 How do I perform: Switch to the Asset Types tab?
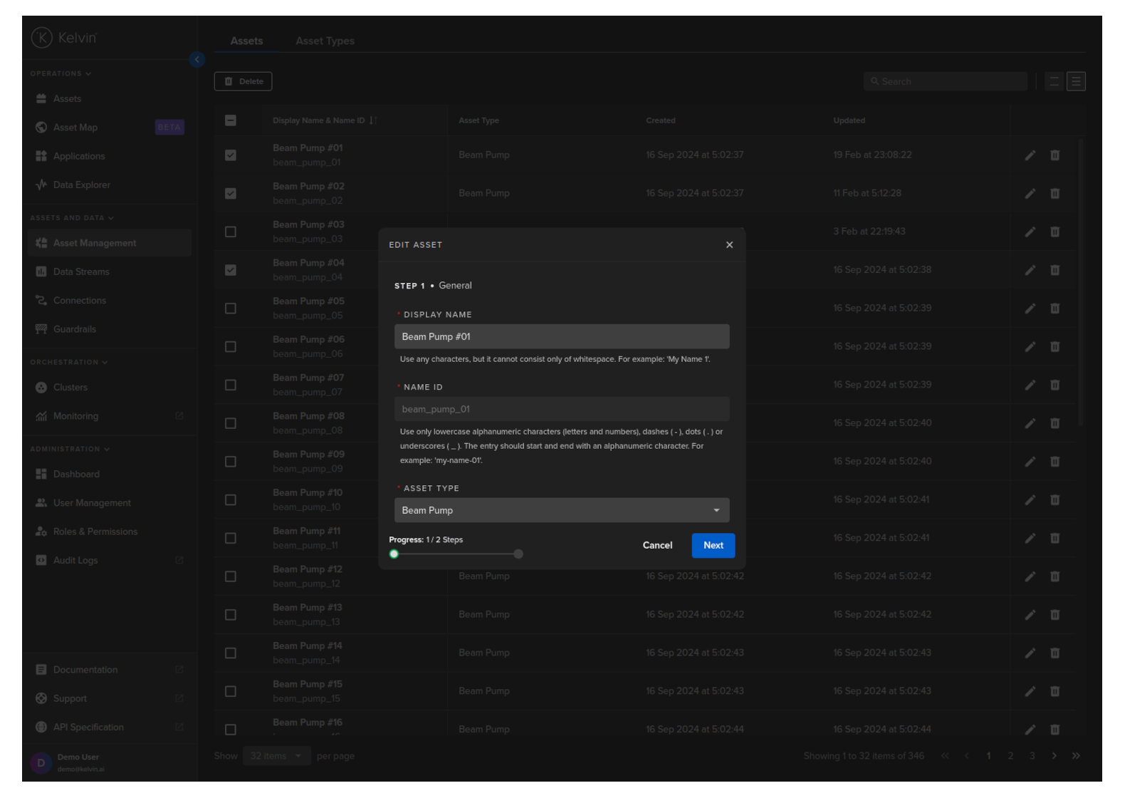click(325, 41)
